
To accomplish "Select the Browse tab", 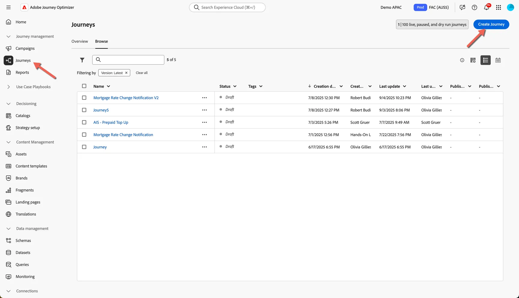I will pyautogui.click(x=102, y=41).
